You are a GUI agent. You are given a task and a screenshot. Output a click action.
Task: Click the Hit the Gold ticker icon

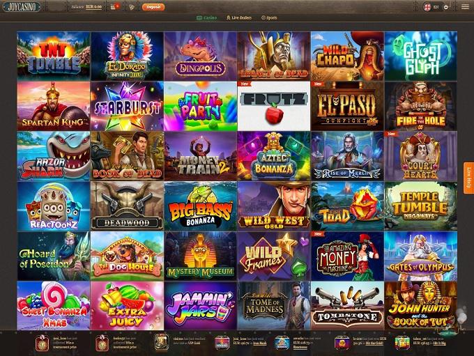[342, 343]
